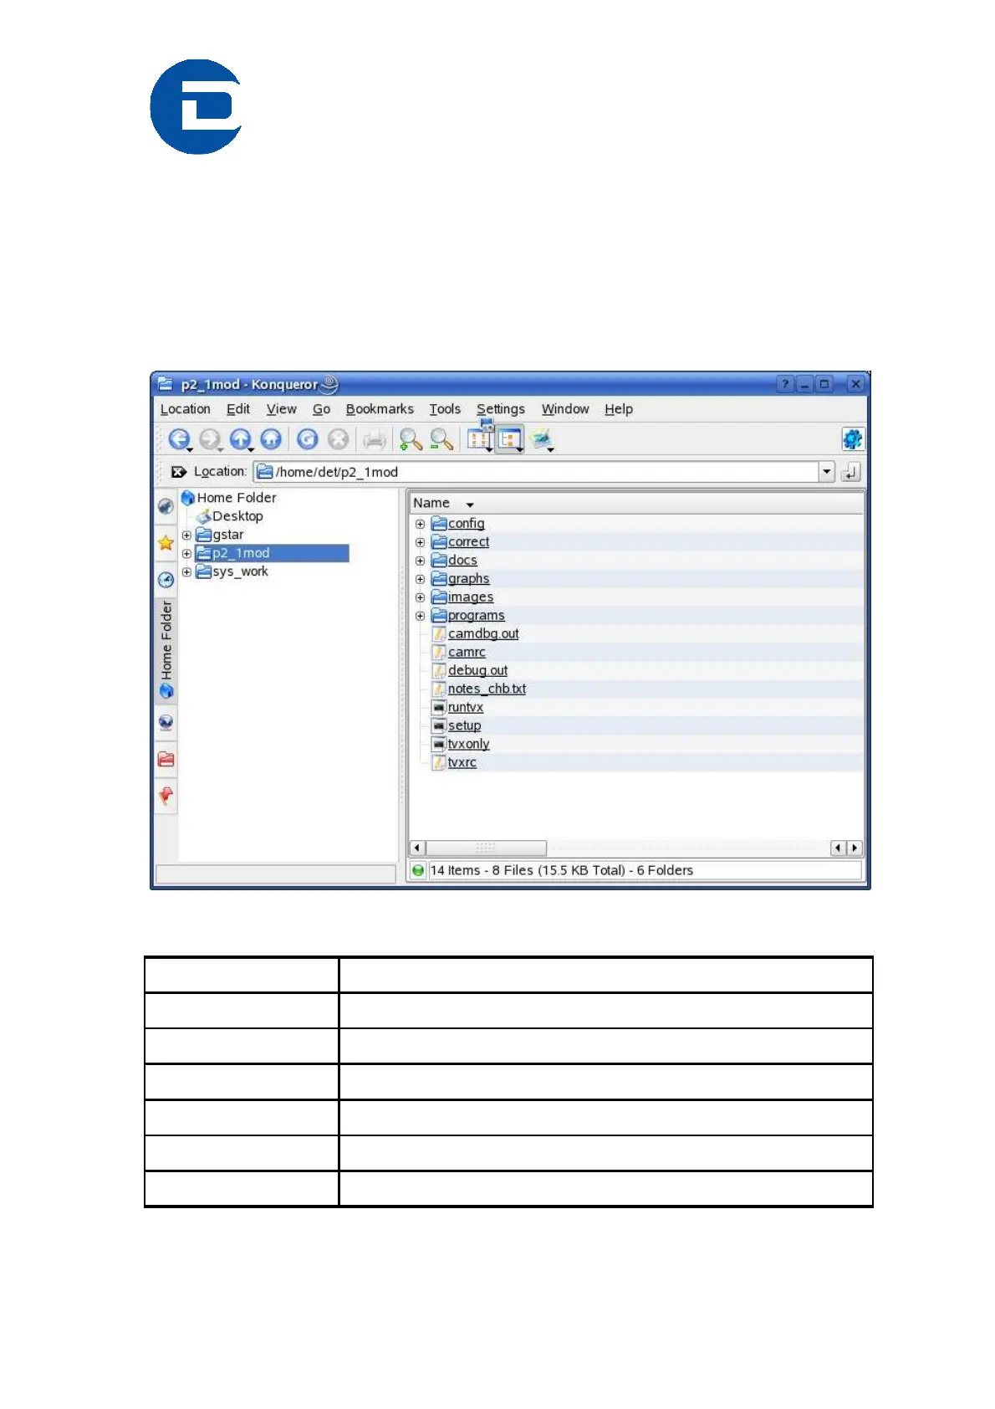This screenshot has height=1409, width=995.
Task: Expand the docs folder node
Action: [421, 561]
